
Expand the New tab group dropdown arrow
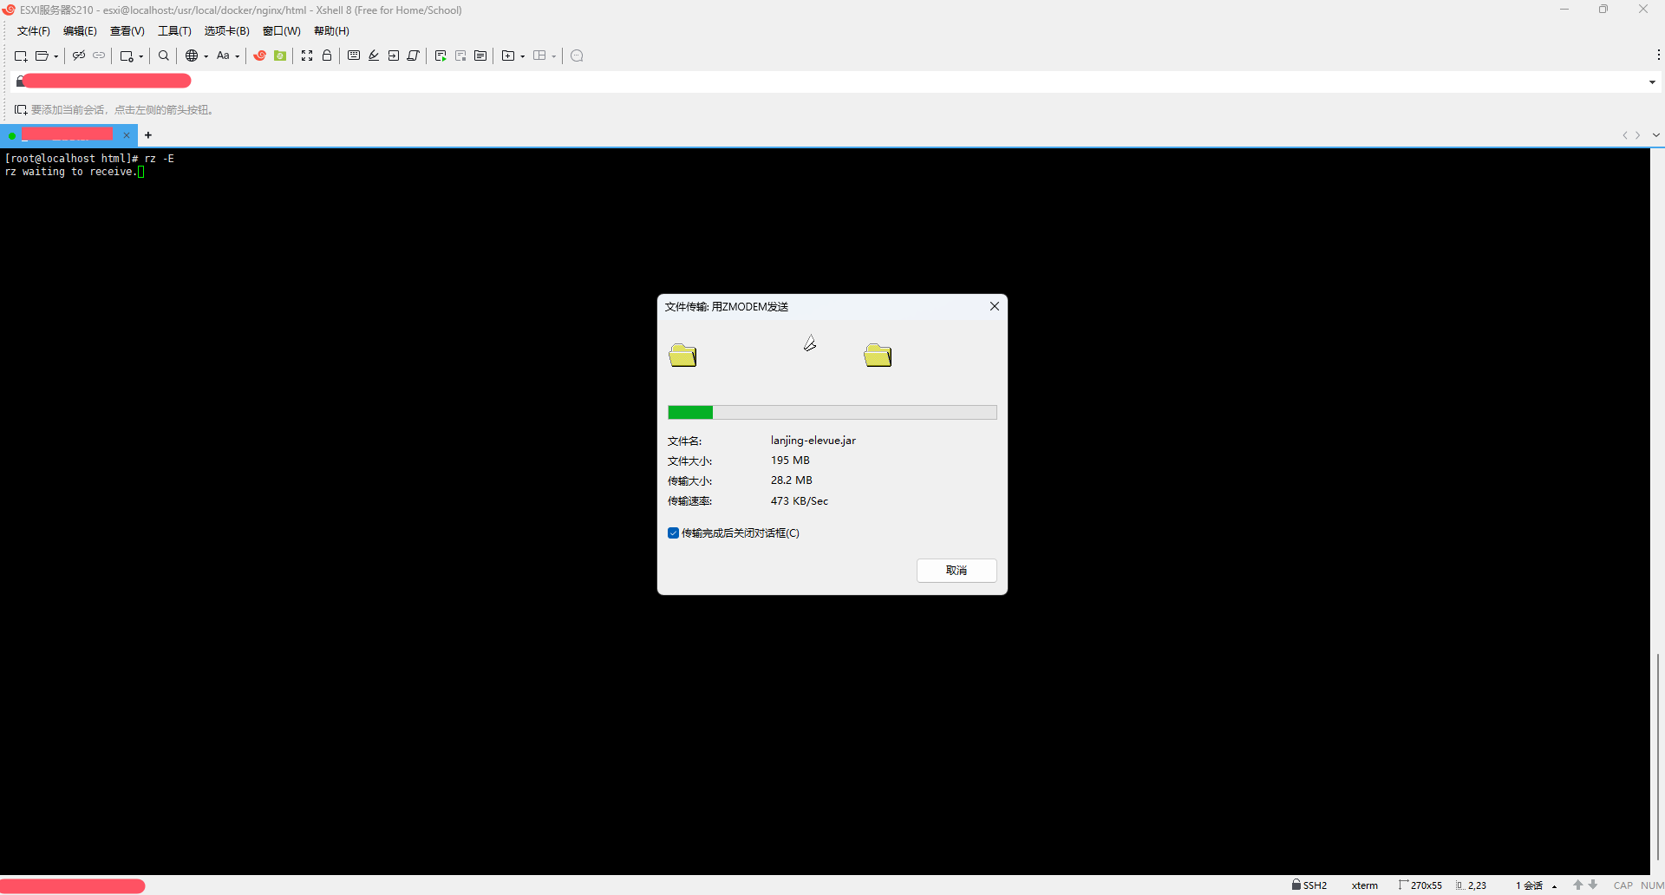point(523,56)
